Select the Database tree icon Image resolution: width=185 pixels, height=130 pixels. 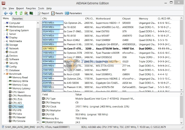[x=7, y=70]
